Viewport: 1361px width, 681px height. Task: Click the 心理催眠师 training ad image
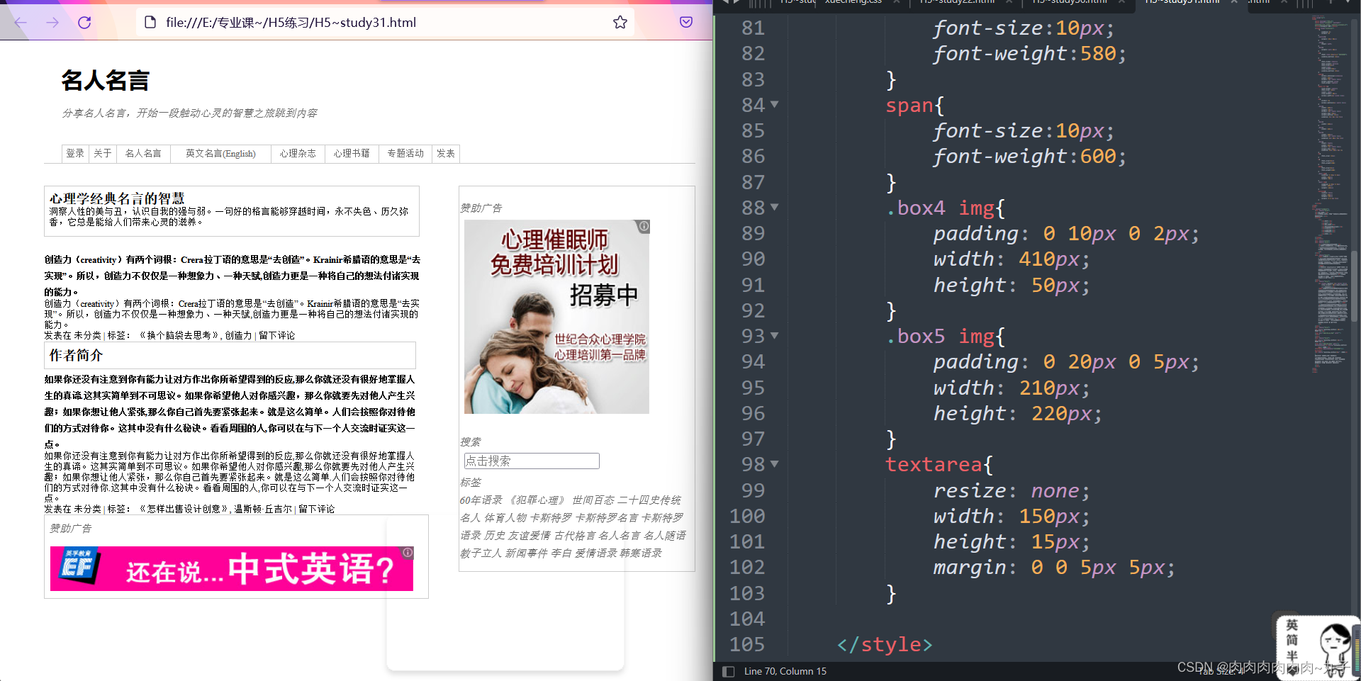coord(556,317)
